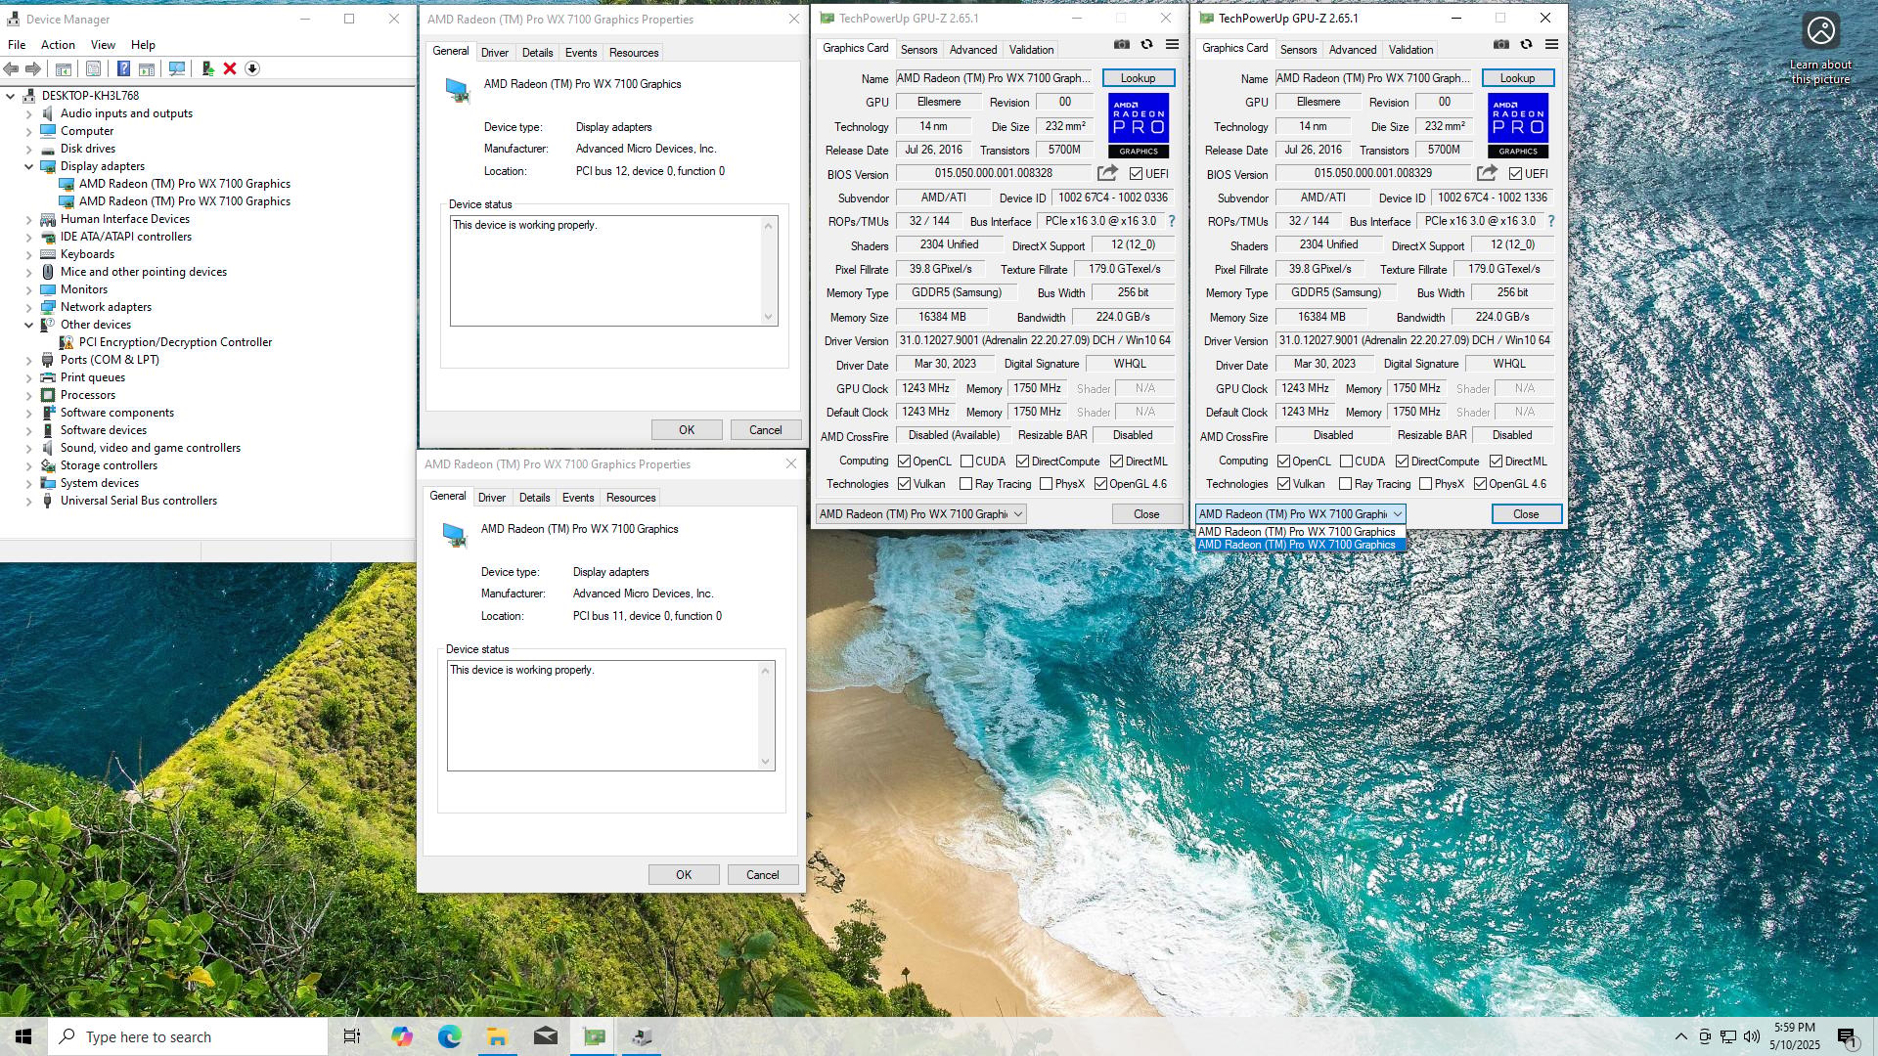Click Lookup button in left GPU-Z

pyautogui.click(x=1138, y=78)
